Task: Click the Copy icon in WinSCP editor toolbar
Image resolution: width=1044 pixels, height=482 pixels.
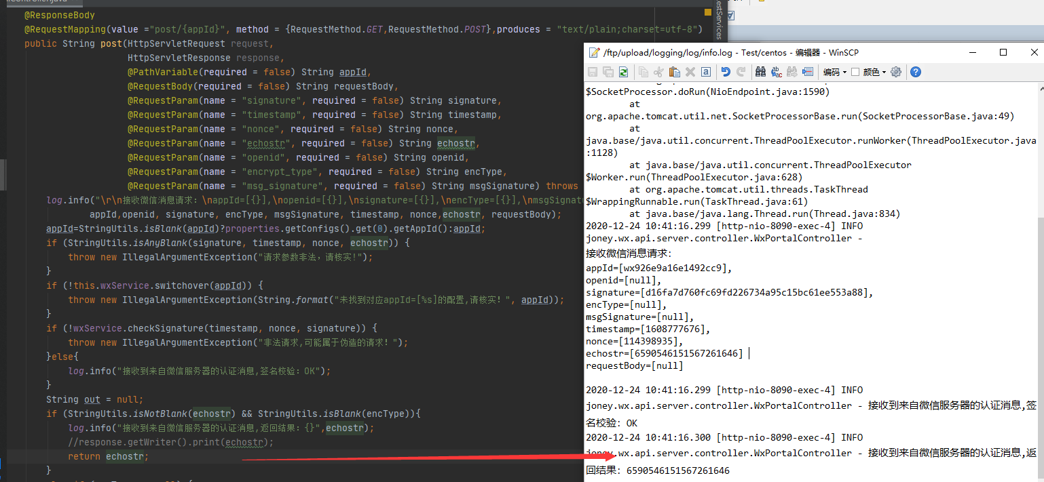Action: click(643, 72)
